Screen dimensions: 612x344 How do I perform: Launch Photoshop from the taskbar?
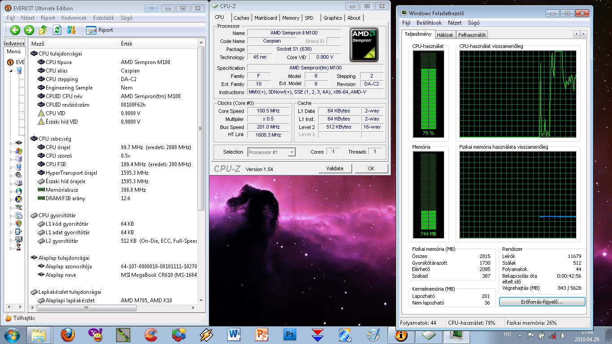[x=289, y=335]
